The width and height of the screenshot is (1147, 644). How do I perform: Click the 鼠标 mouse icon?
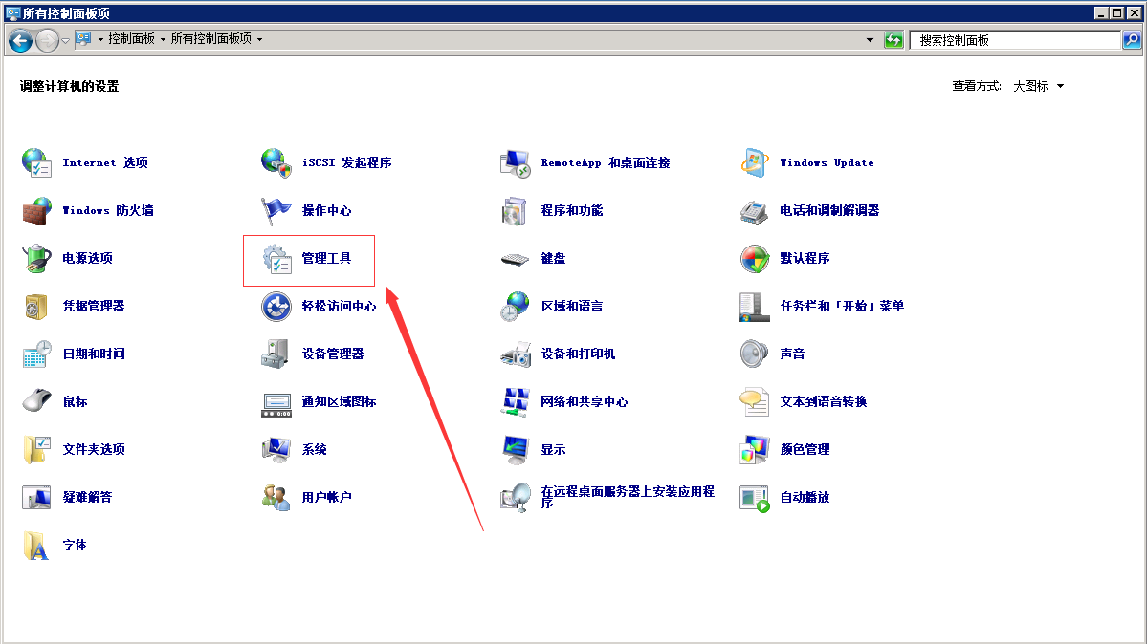pyautogui.click(x=35, y=401)
